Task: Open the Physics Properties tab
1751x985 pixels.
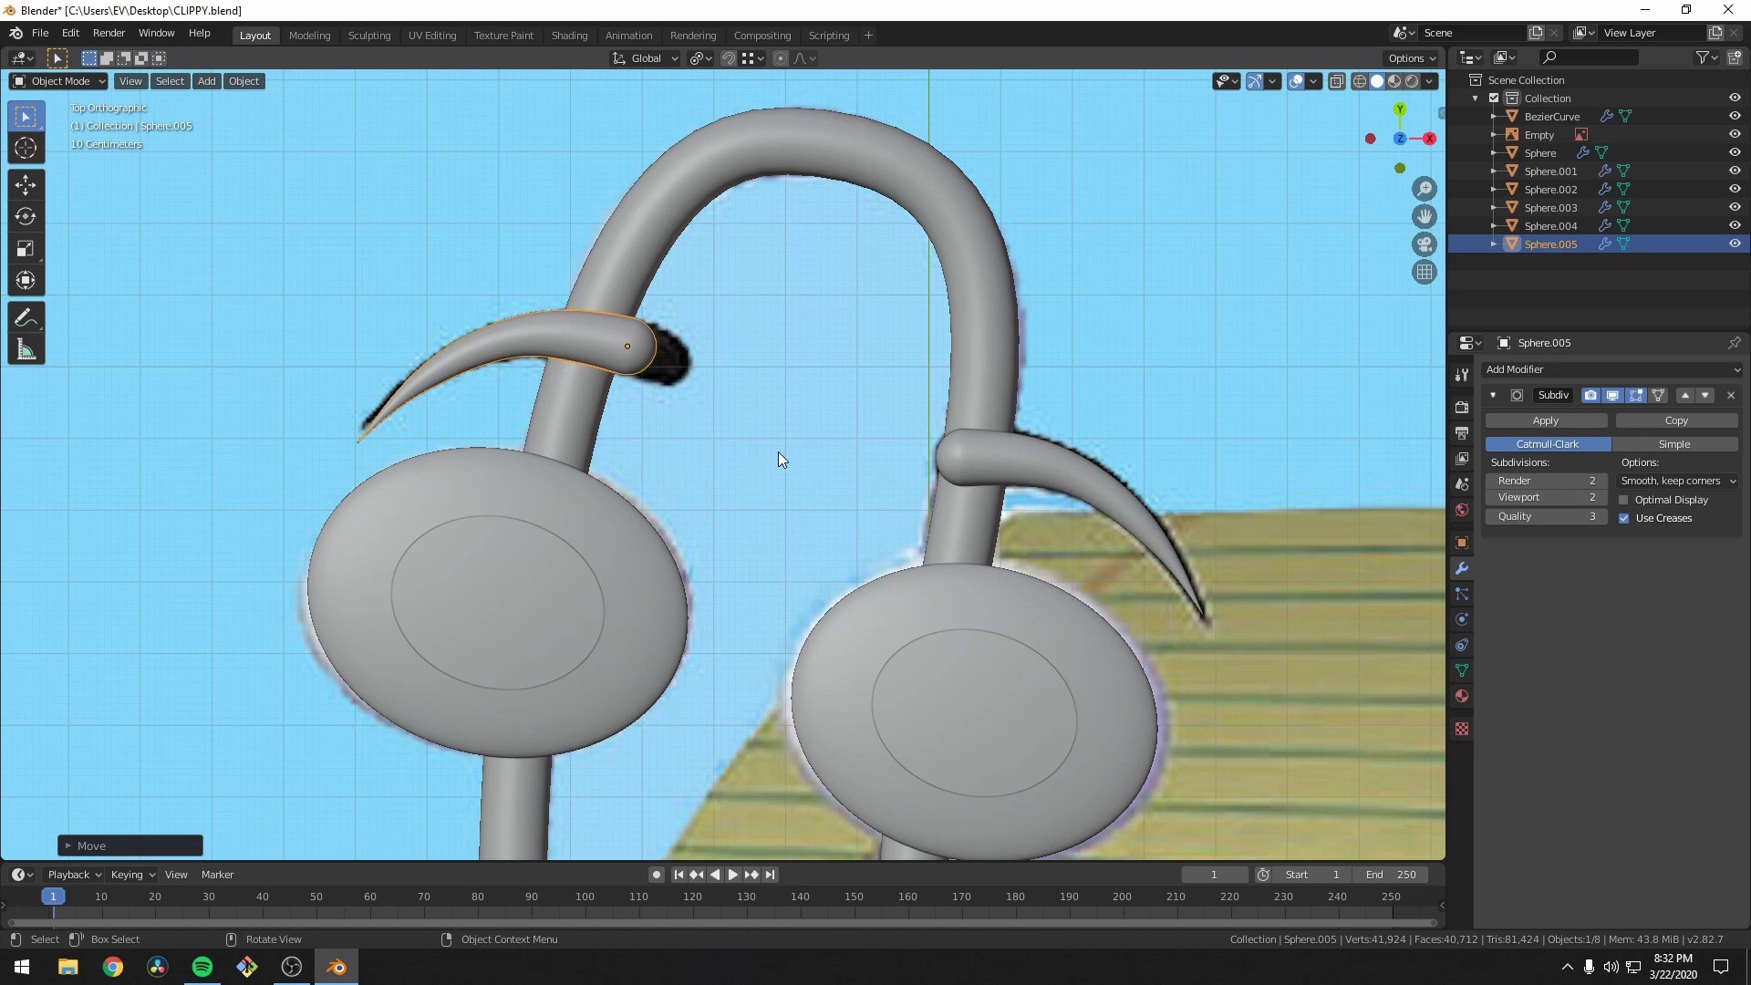Action: [x=1462, y=619]
